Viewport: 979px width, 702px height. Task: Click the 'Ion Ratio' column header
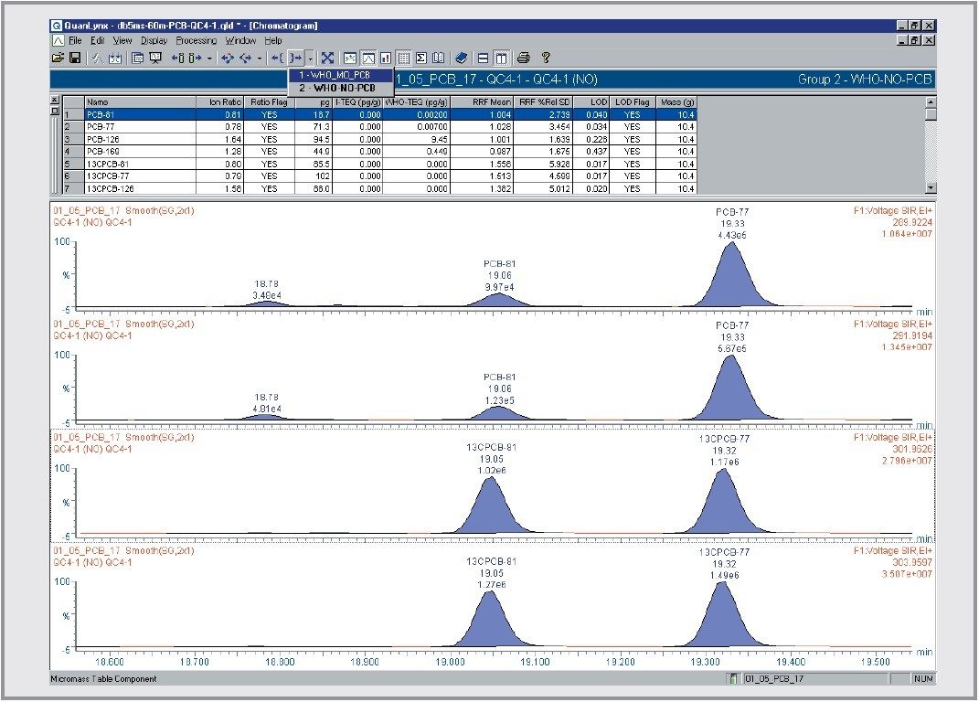click(219, 101)
